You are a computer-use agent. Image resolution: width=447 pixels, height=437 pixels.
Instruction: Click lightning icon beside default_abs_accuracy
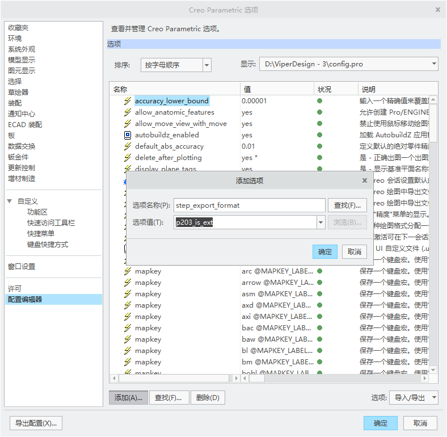coord(128,146)
